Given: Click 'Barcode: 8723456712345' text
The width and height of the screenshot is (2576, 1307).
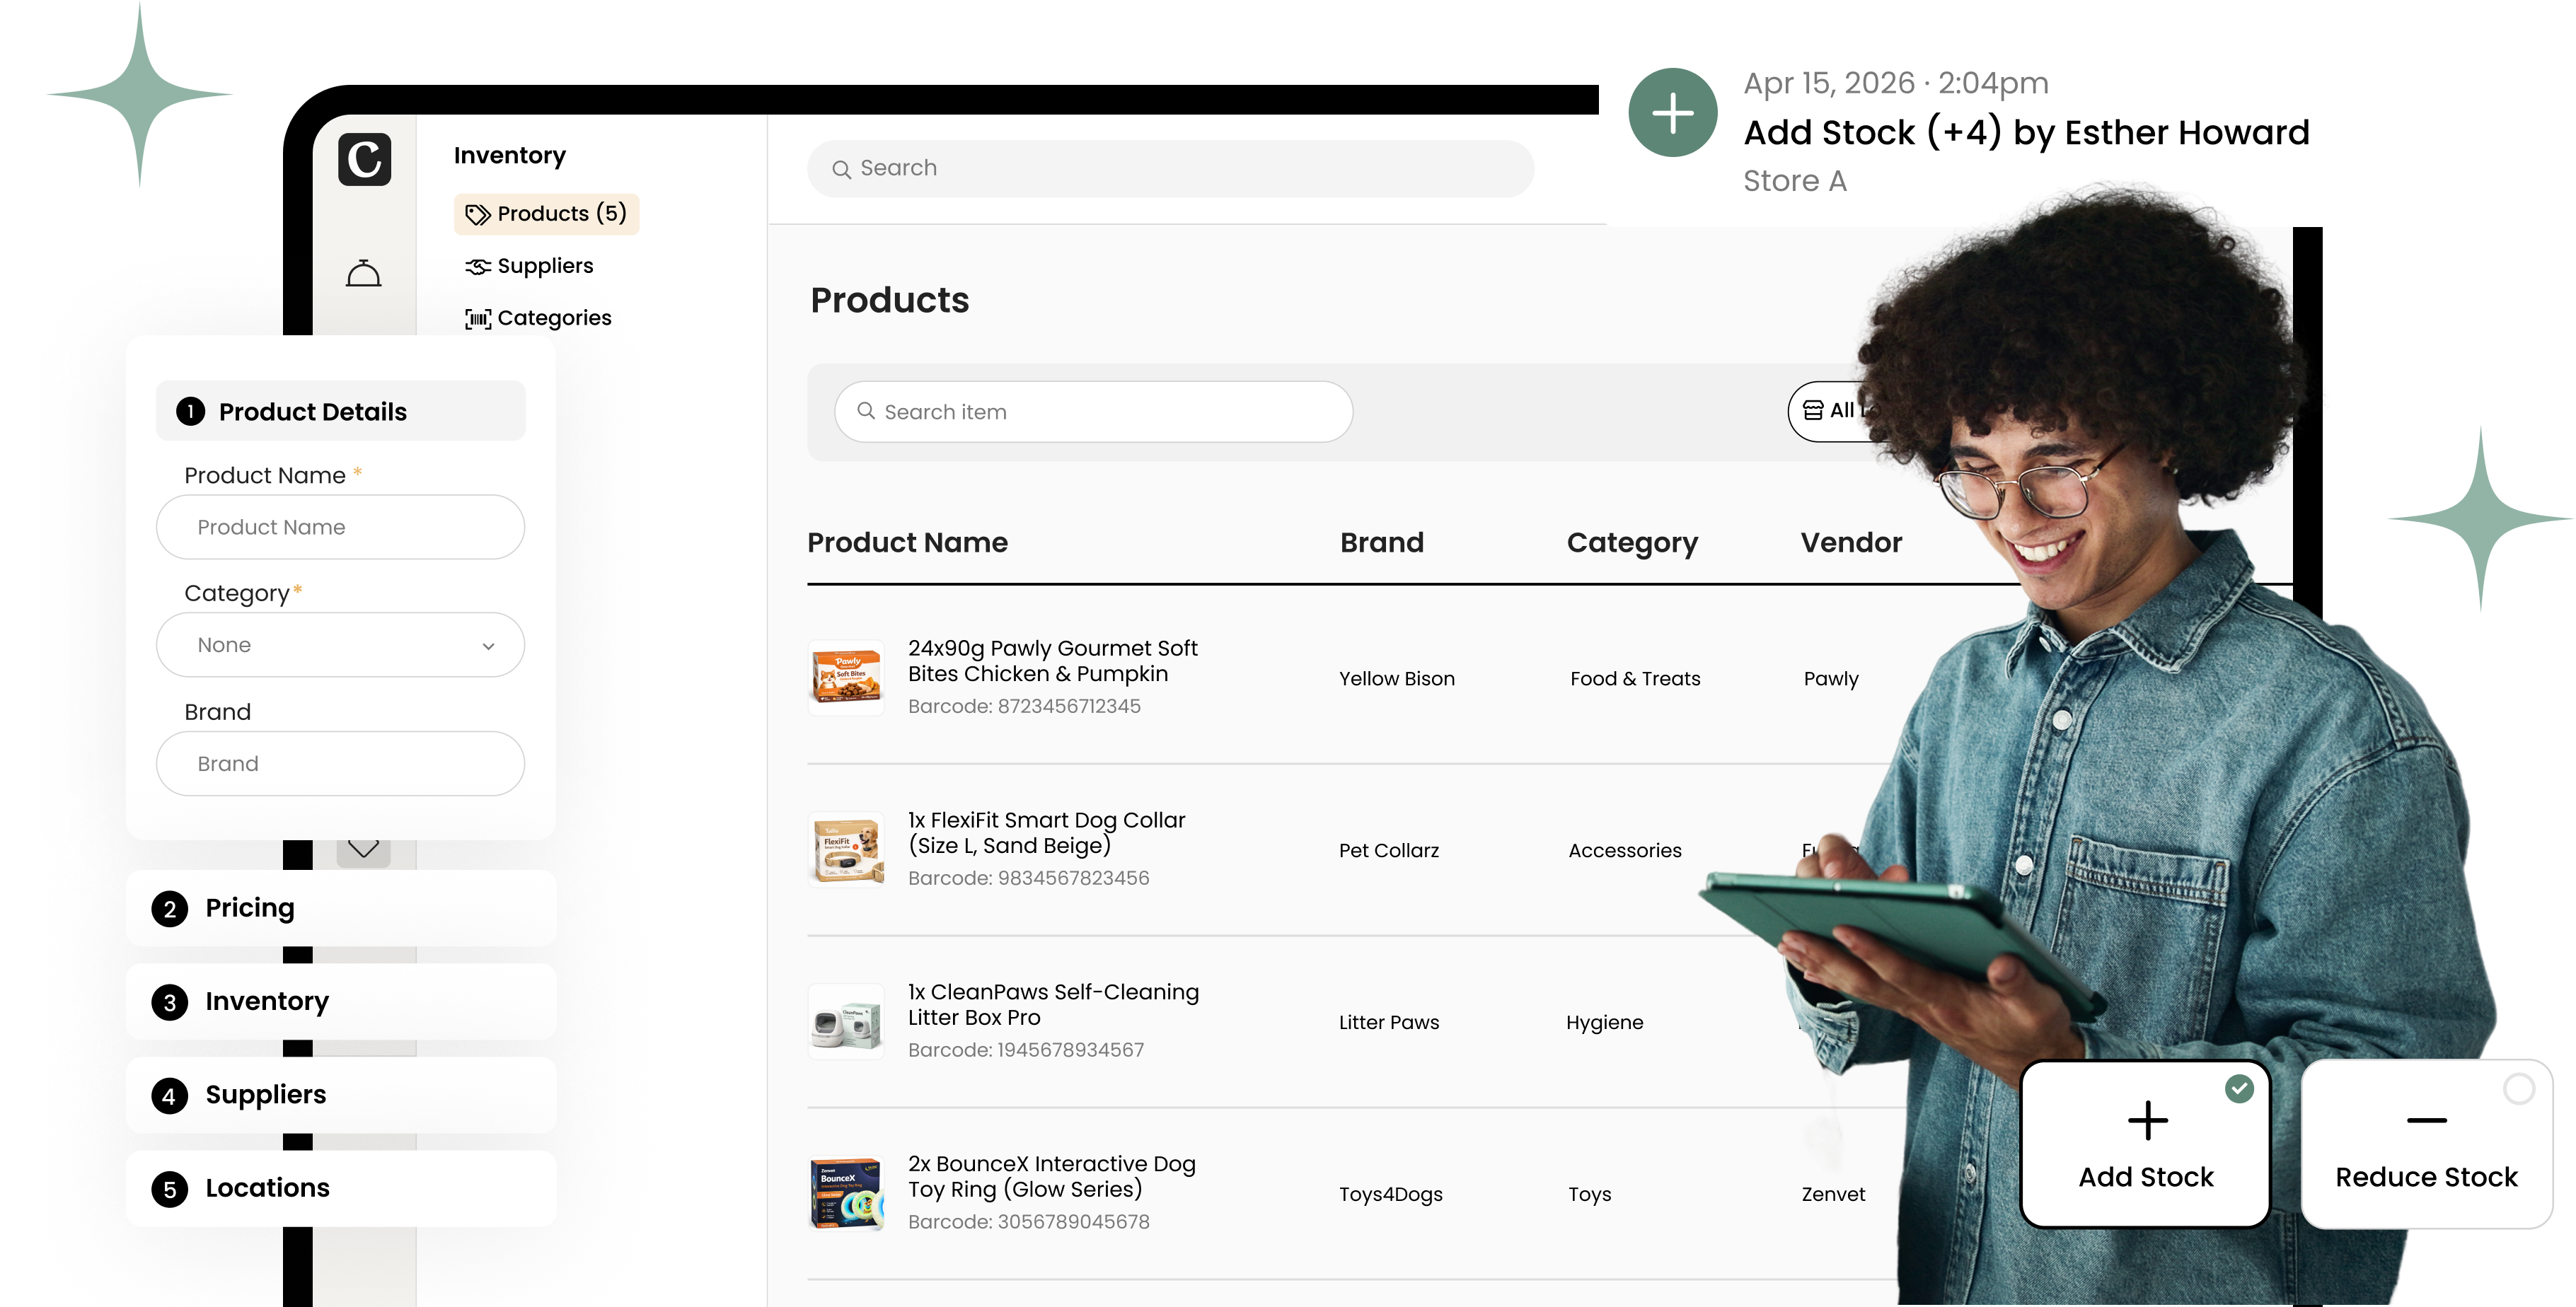Looking at the screenshot, I should 1023,707.
